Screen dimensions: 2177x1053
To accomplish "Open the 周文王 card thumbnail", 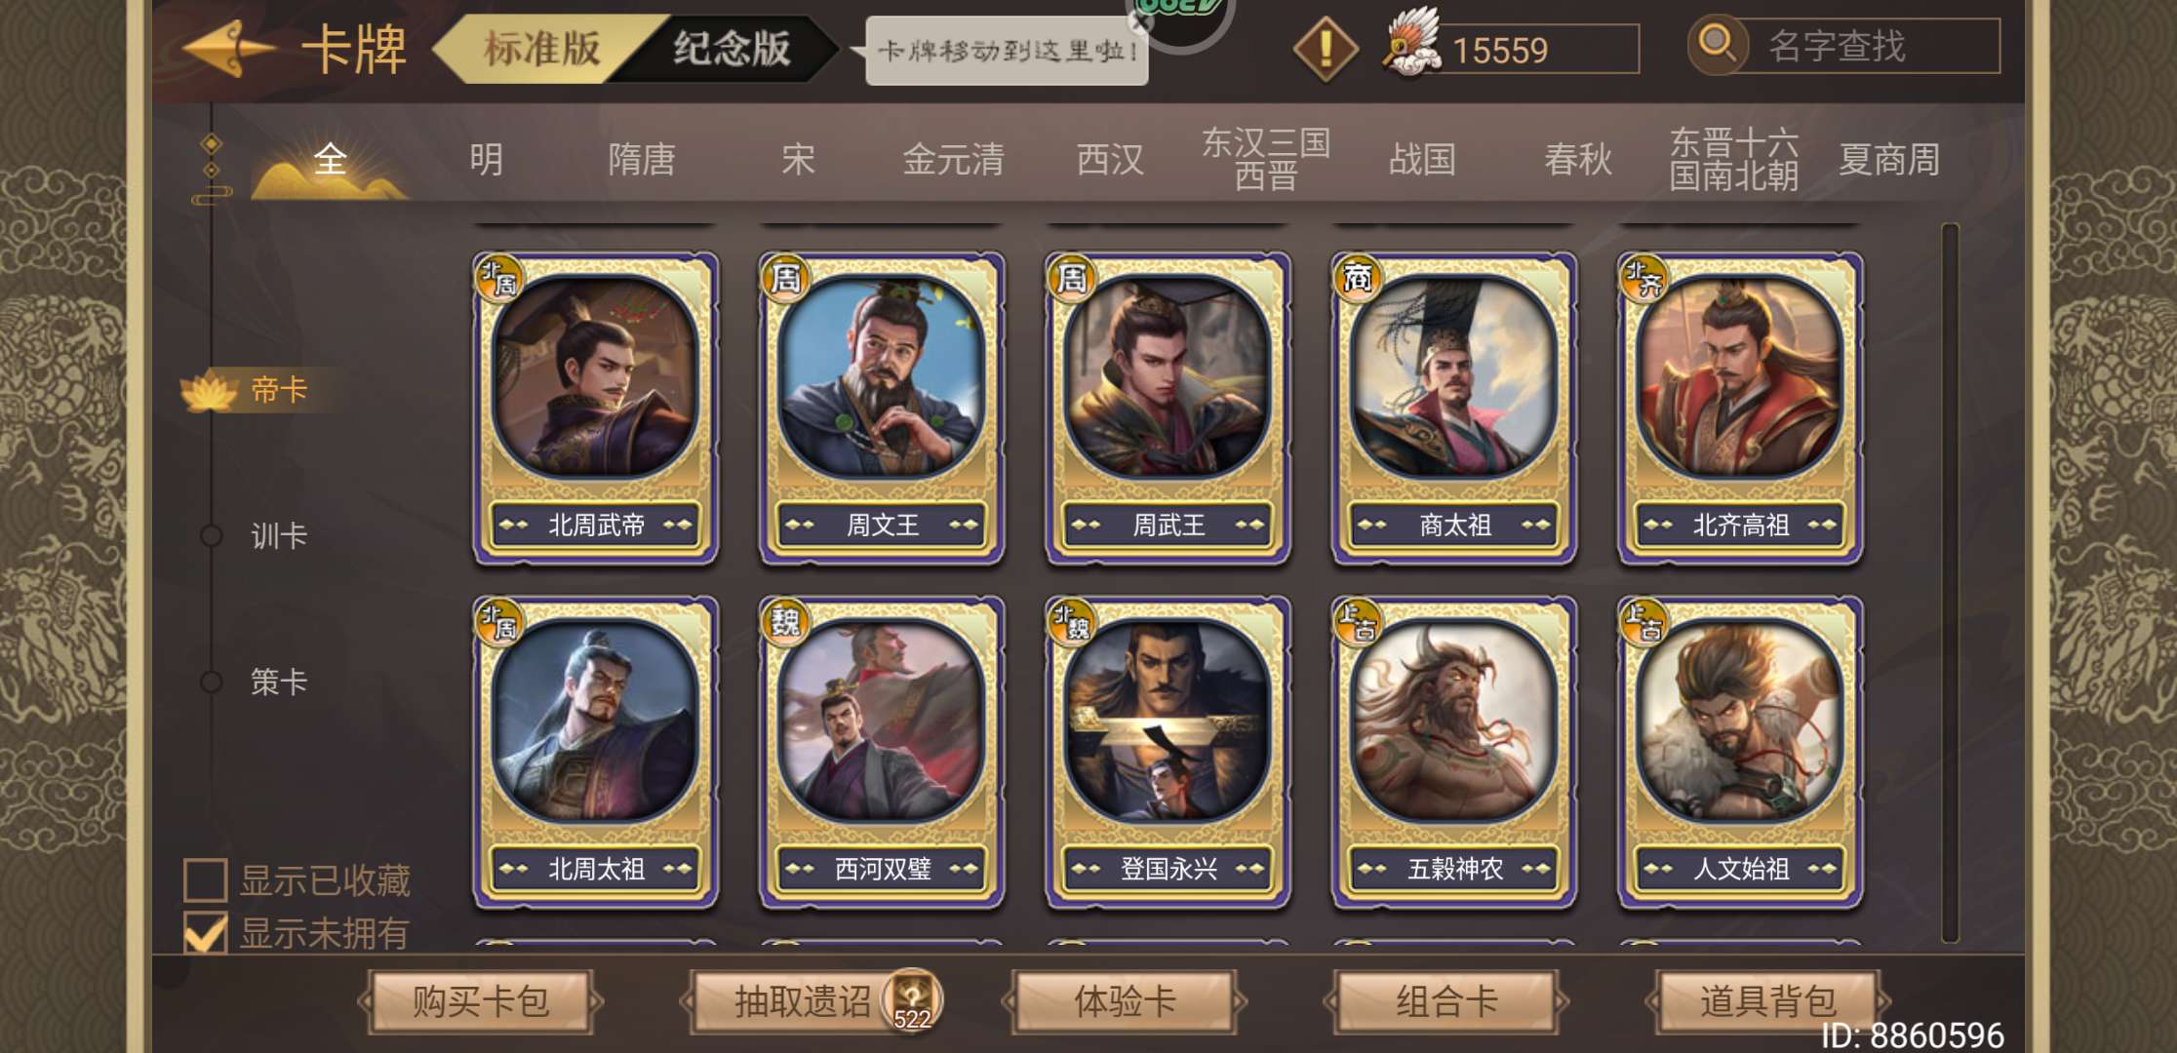I will [x=882, y=409].
